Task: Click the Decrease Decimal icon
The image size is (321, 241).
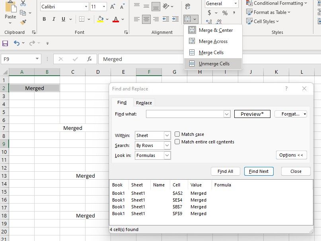Action: point(219,22)
